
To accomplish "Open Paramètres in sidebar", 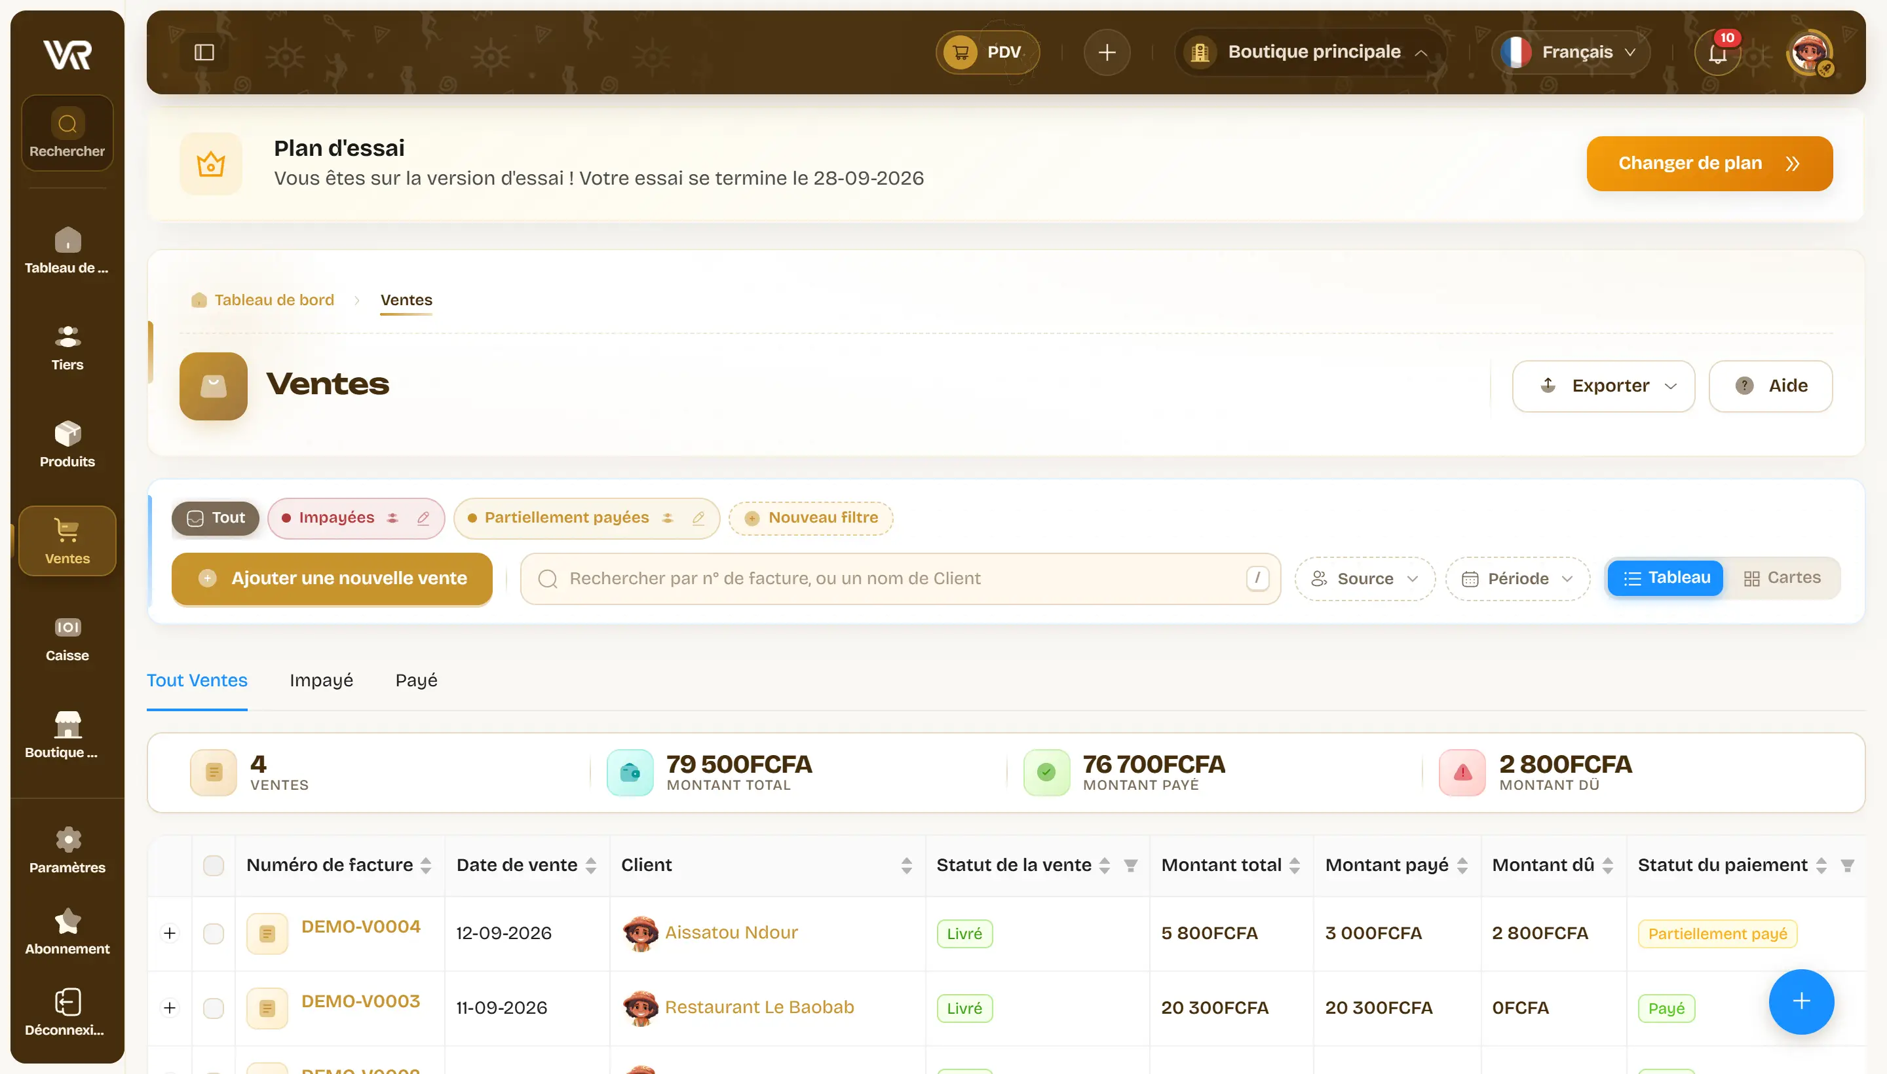I will pos(67,850).
